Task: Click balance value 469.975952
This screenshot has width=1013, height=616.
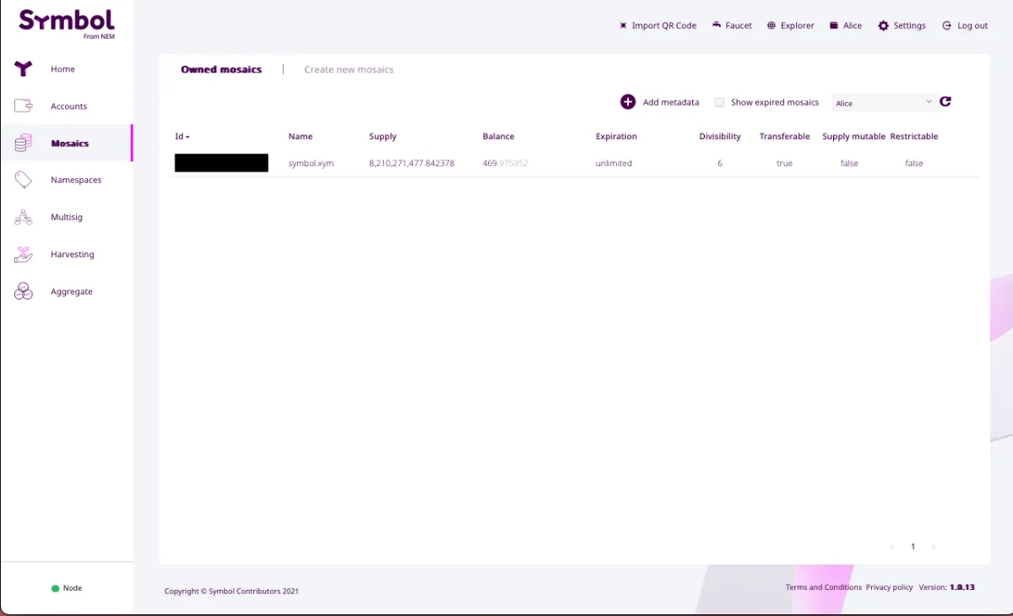Action: [505, 163]
